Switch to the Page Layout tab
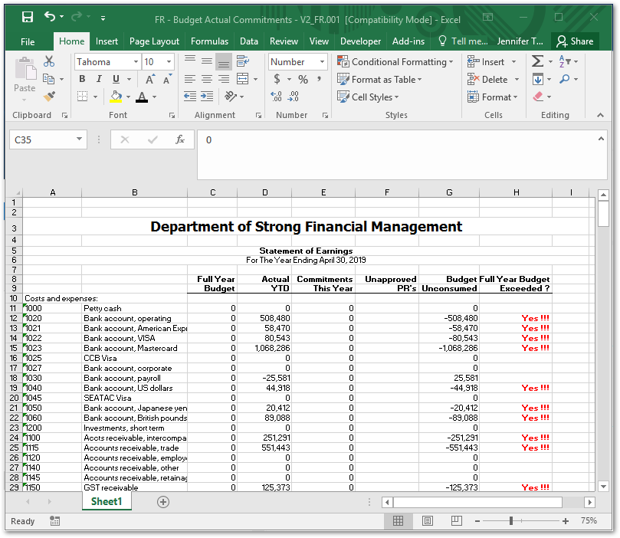 [x=154, y=41]
